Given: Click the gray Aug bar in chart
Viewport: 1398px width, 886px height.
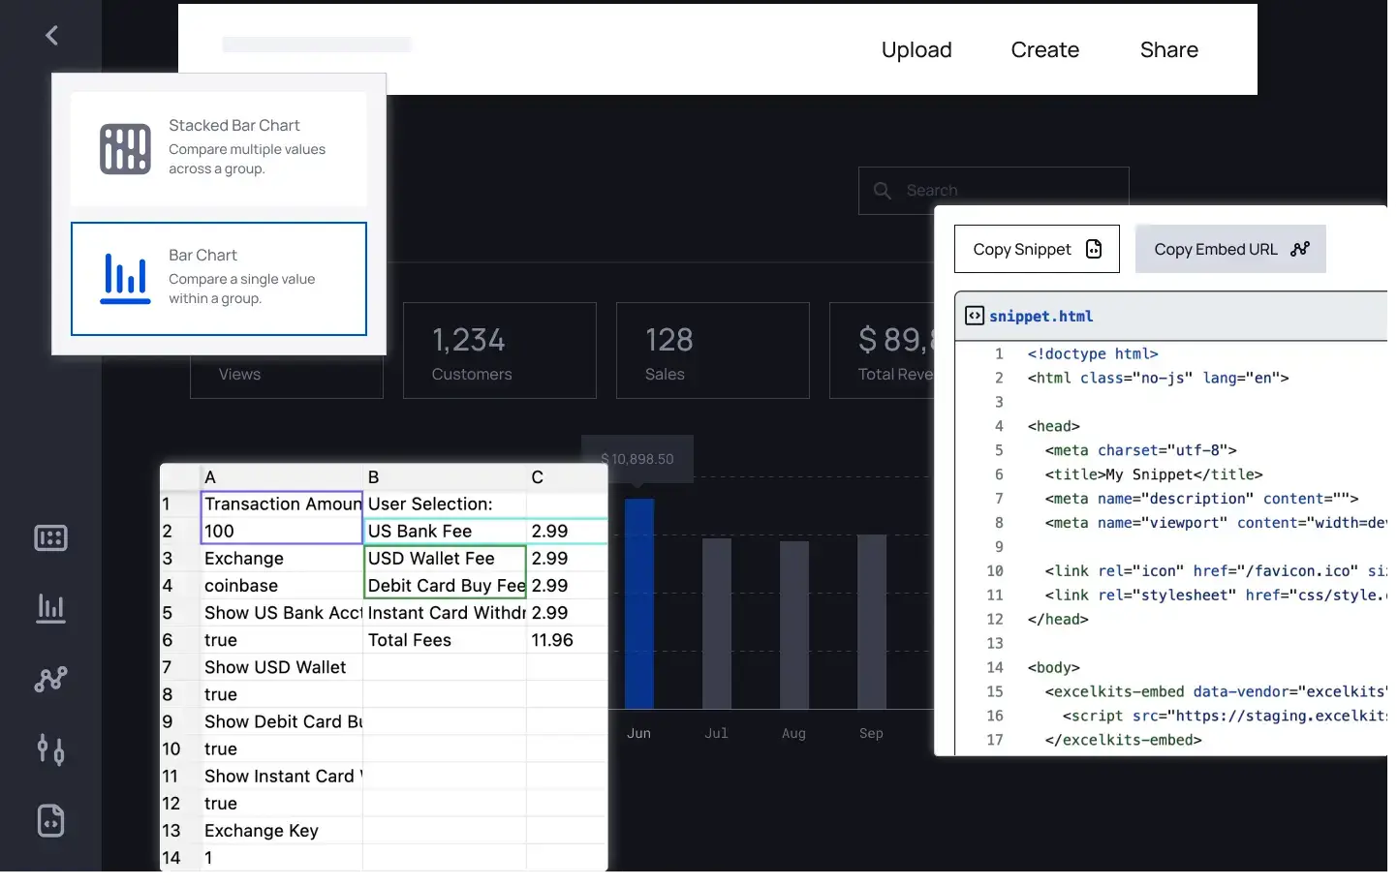Looking at the screenshot, I should pyautogui.click(x=794, y=625).
